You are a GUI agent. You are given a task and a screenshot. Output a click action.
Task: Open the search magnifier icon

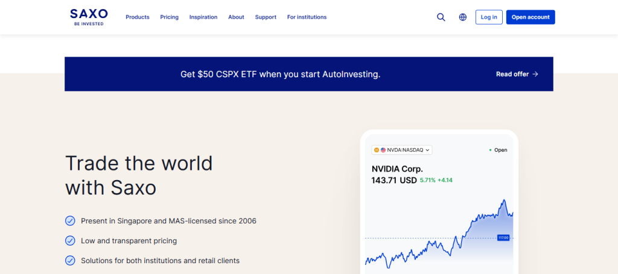click(441, 17)
